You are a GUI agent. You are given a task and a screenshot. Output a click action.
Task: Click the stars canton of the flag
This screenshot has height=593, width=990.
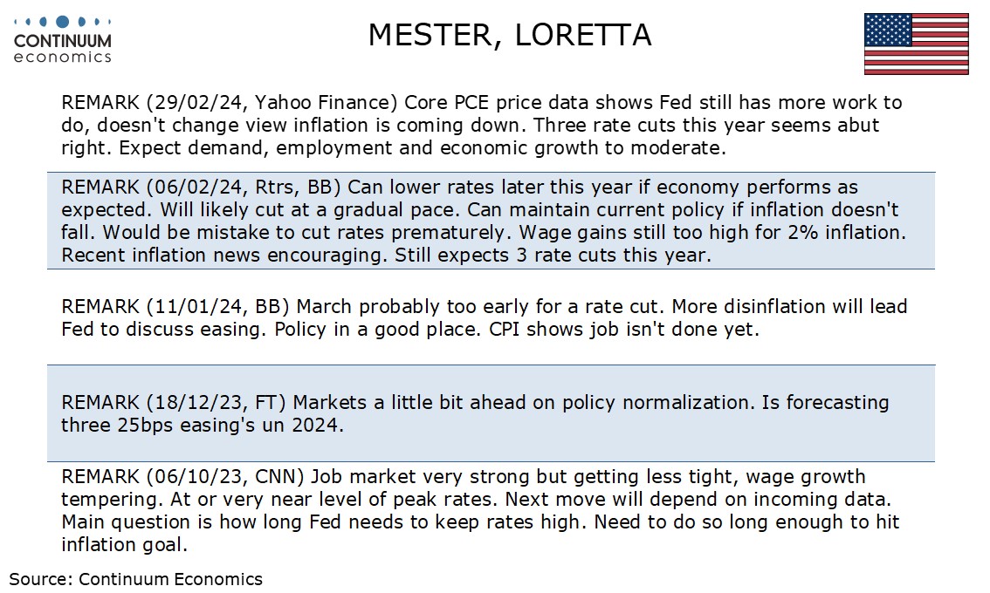(889, 30)
